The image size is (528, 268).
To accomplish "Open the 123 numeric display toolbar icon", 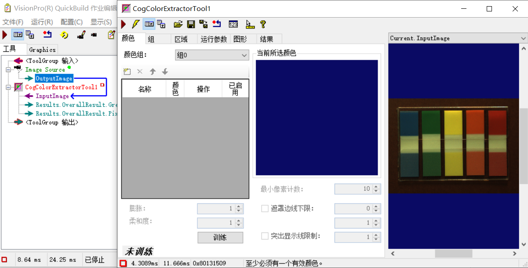I will coord(233,24).
